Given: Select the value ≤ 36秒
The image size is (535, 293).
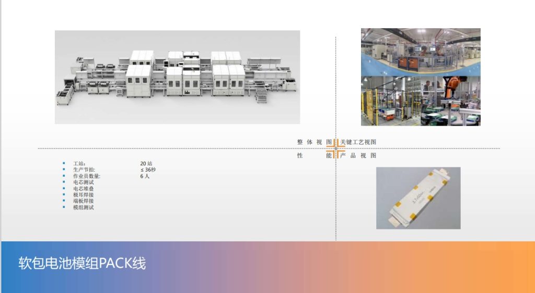Looking at the screenshot, I should click(x=148, y=170).
